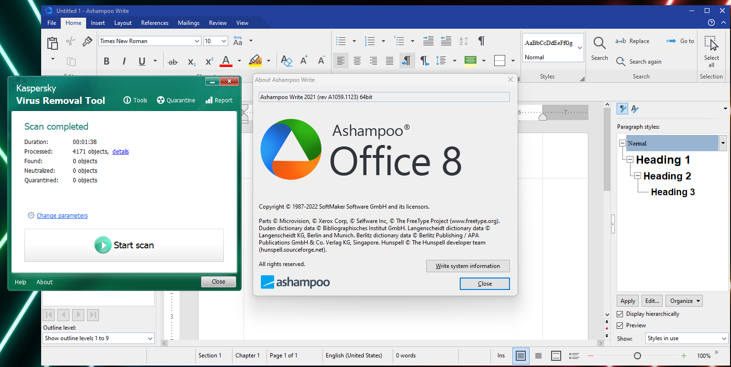Open Kaspersky Quarantine section
Screen dimensions: 731x367
click(x=176, y=100)
